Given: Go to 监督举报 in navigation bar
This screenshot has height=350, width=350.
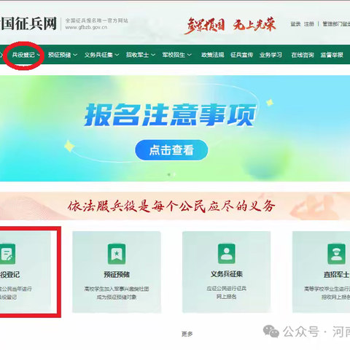Looking at the screenshot, I should click(x=332, y=55).
